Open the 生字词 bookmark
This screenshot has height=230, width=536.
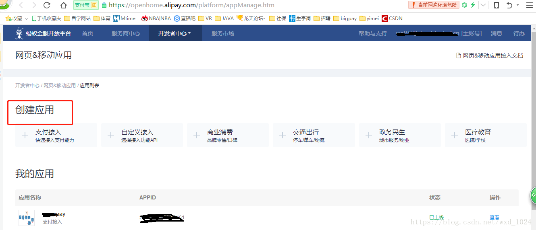300,18
